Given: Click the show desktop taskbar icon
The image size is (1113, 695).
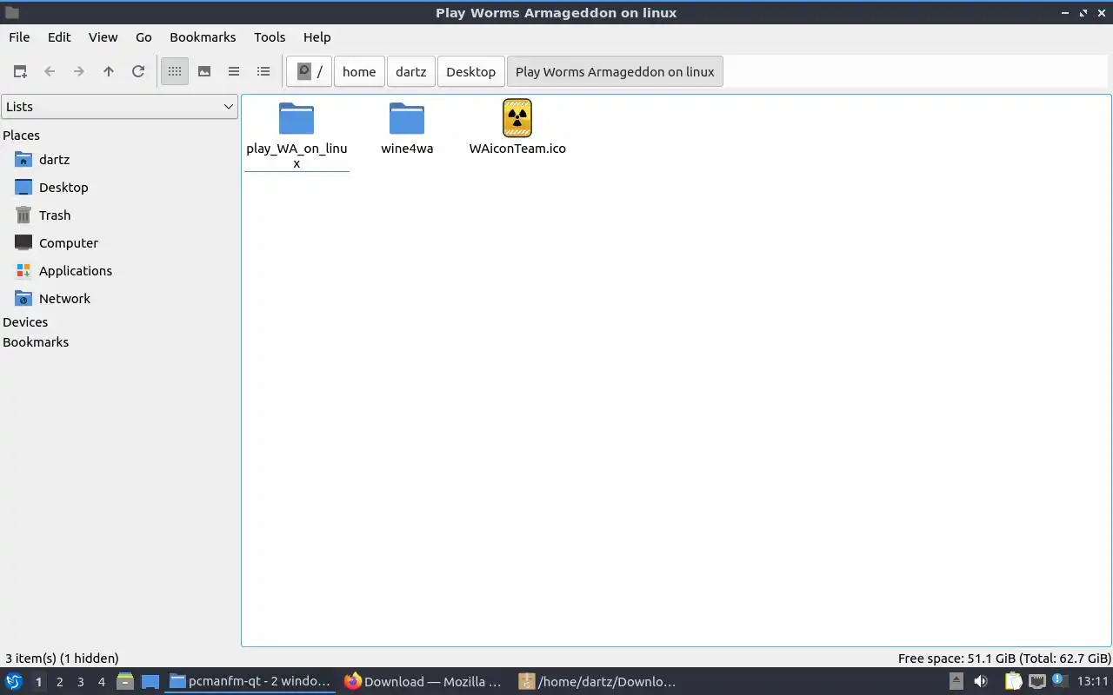Looking at the screenshot, I should 150,682.
